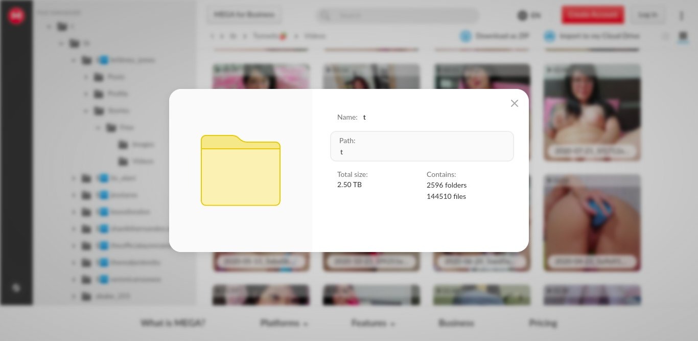Open the Platforms footer dropdown

[x=284, y=323]
